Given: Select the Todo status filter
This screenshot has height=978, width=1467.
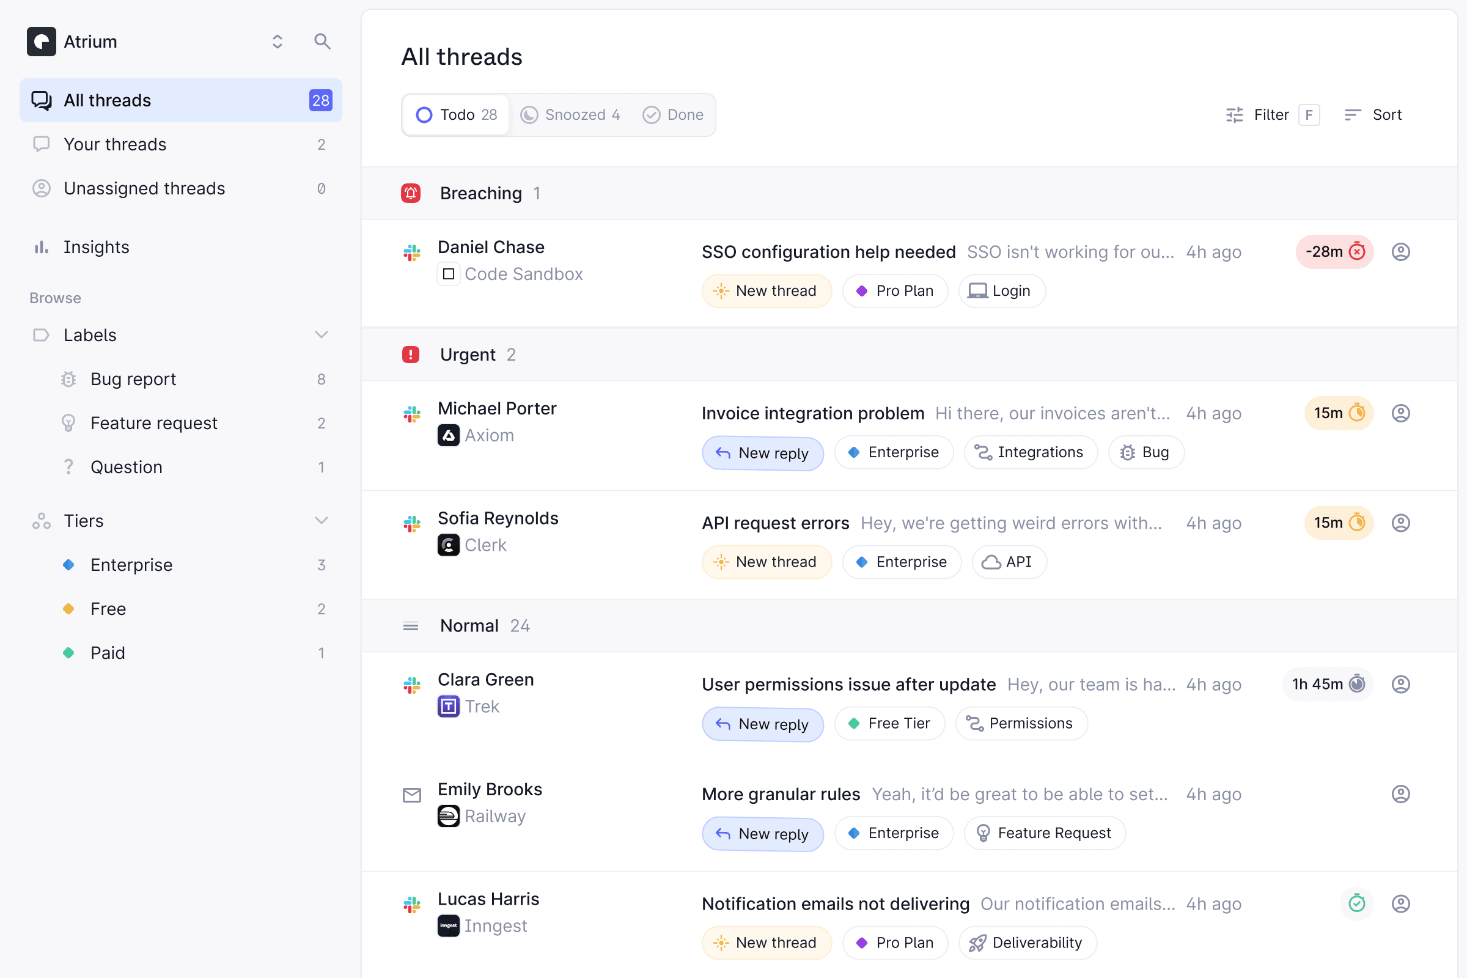Looking at the screenshot, I should (x=456, y=115).
